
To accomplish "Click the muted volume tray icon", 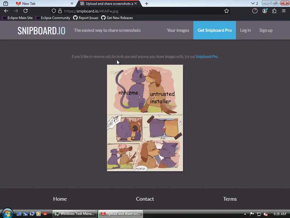I will click(266, 214).
